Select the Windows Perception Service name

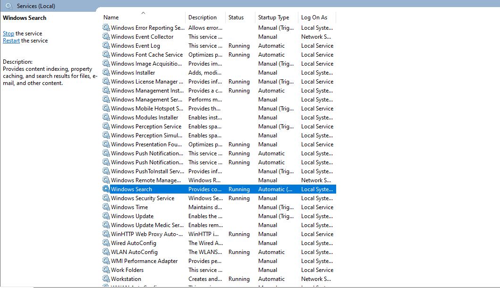click(146, 127)
